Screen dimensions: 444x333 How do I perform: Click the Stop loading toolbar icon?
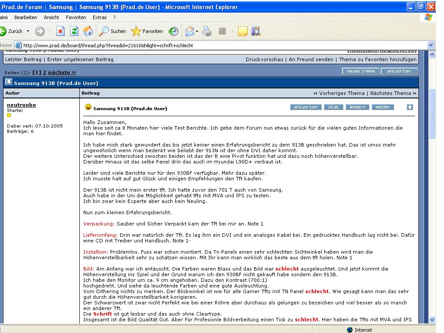coord(61,31)
